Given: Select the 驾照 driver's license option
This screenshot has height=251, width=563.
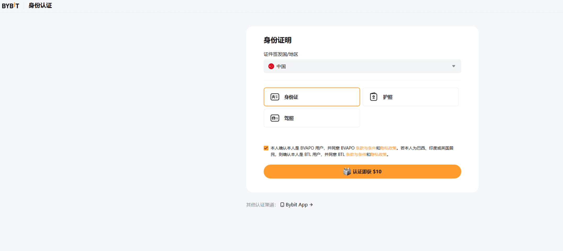Looking at the screenshot, I should click(312, 118).
